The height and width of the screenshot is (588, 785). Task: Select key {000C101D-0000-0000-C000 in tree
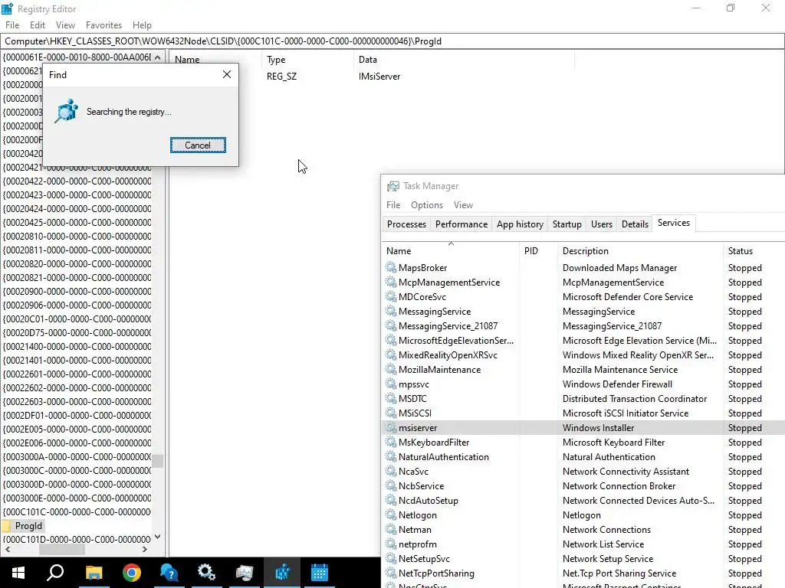(77, 540)
